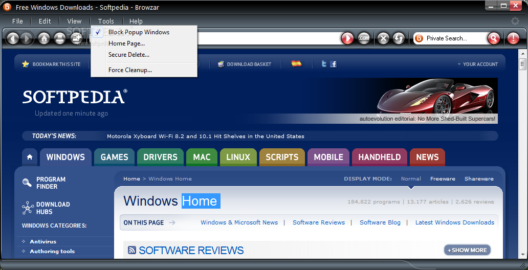Switch to the GAMES tab
The height and width of the screenshot is (270, 528).
pyautogui.click(x=115, y=157)
